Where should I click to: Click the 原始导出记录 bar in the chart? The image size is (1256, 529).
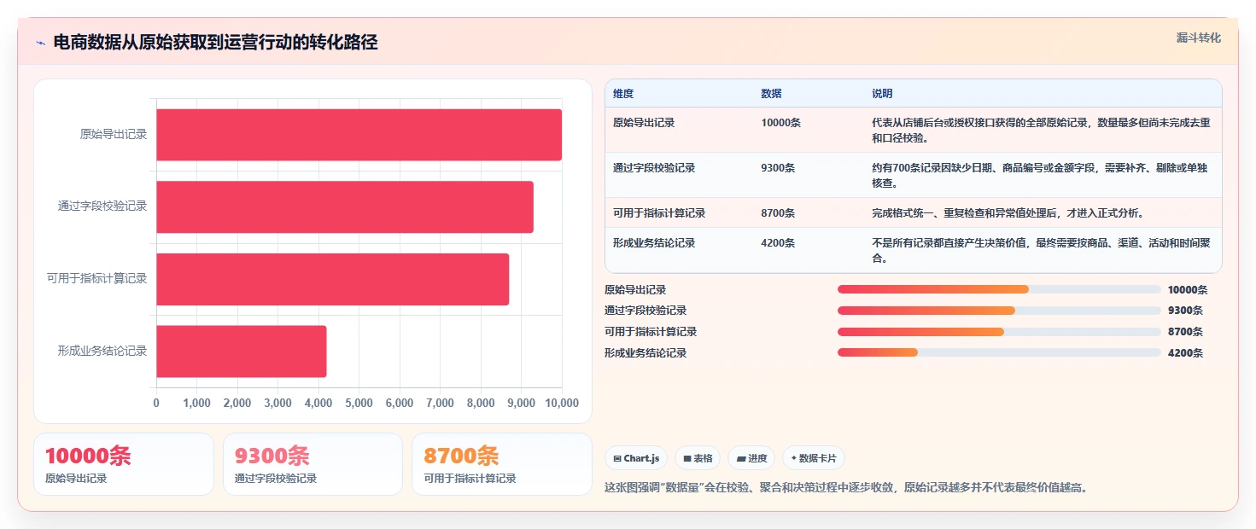359,135
